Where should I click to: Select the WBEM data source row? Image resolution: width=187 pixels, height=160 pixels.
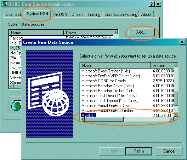pyautogui.click(x=16, y=78)
